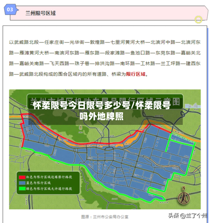Click the words "七里河黄河大桥" in the paragraph
The image size is (212, 223).
(128, 42)
